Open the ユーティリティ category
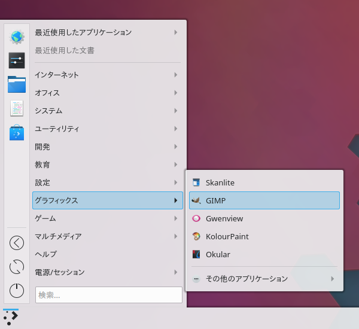The width and height of the screenshot is (359, 329). (x=108, y=129)
